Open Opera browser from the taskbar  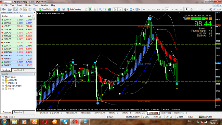pos(45,122)
